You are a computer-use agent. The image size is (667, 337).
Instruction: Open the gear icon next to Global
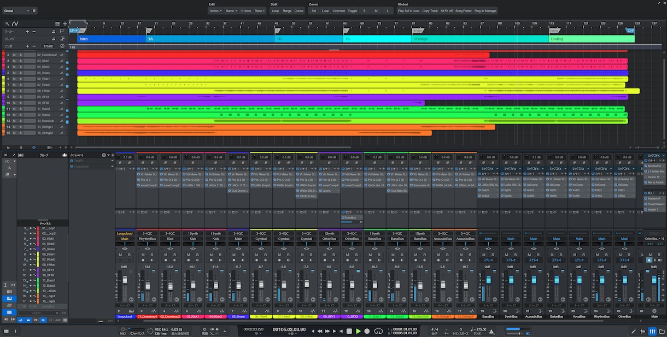pos(34,10)
